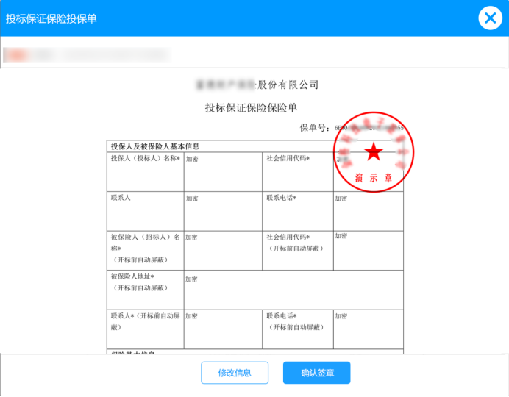
Task: Select the 联系人 label in the second row
Action: pos(121,198)
